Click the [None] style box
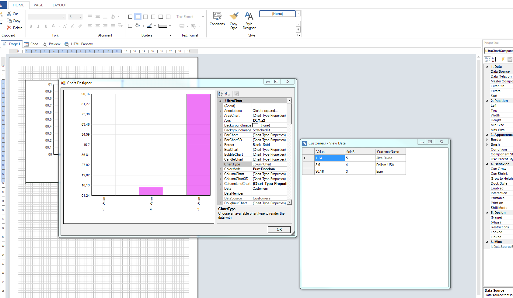 click(x=277, y=14)
